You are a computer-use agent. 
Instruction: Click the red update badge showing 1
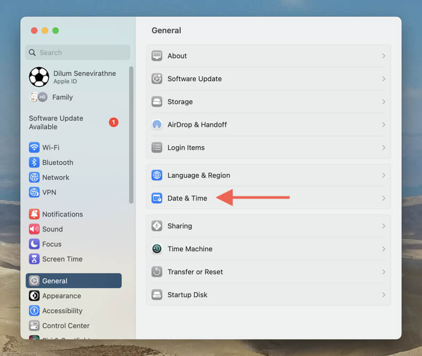coord(114,122)
